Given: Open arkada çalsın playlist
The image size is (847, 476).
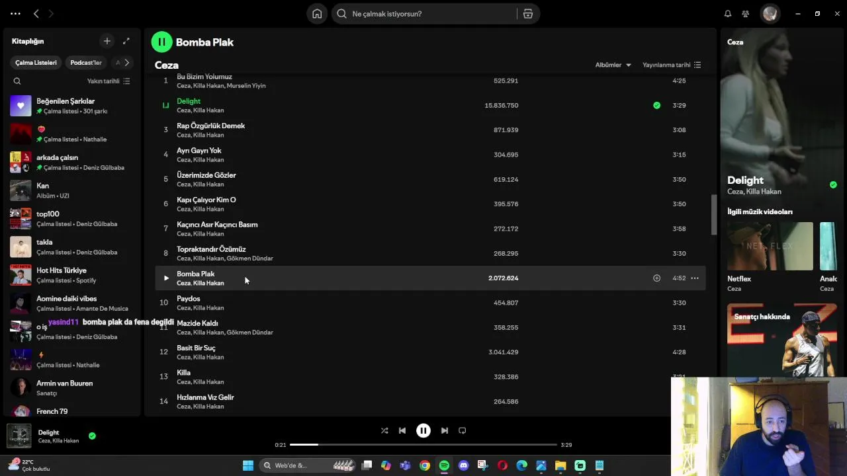Looking at the screenshot, I should 73,162.
